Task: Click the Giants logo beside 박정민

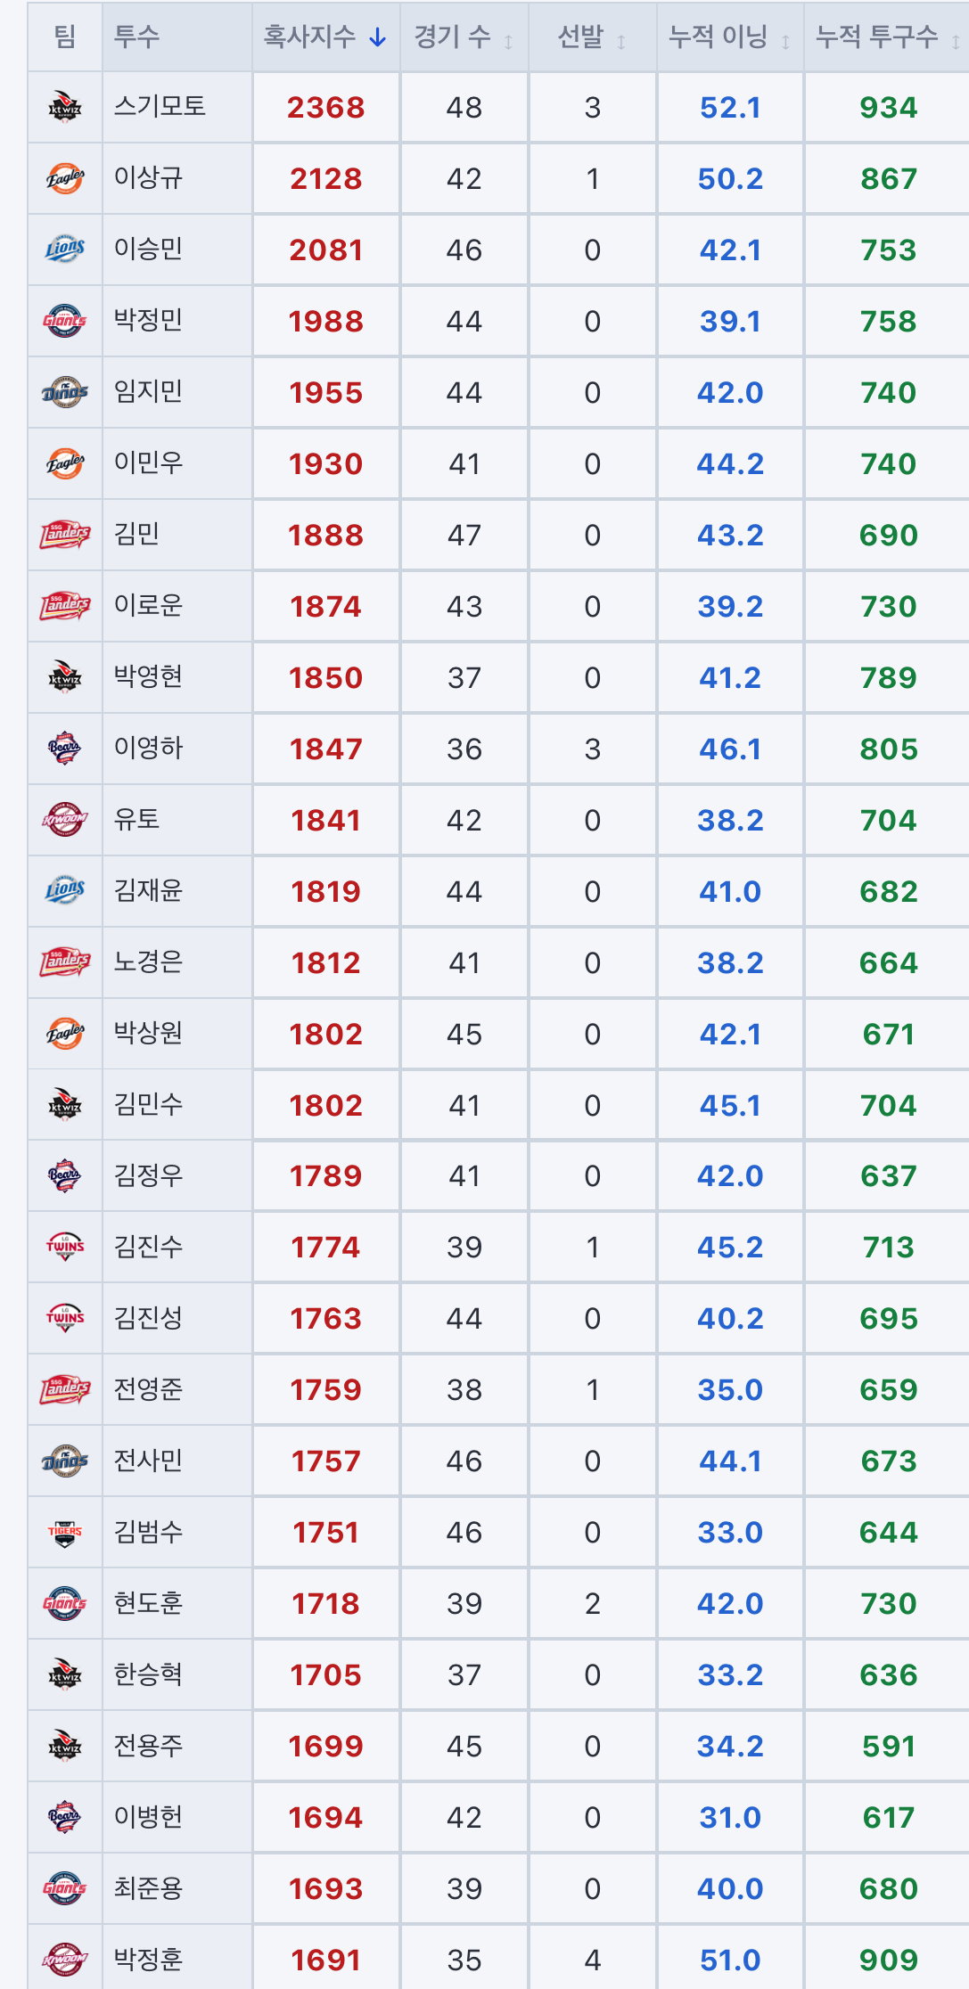Action: click(x=65, y=321)
